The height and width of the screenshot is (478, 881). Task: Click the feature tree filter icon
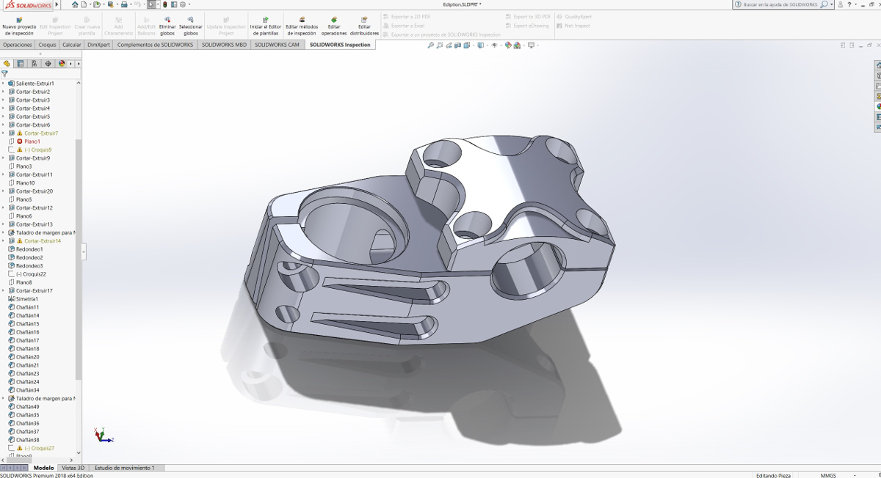tap(5, 74)
